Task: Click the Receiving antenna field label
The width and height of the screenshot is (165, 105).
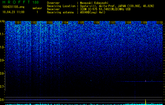Action: 60,12
